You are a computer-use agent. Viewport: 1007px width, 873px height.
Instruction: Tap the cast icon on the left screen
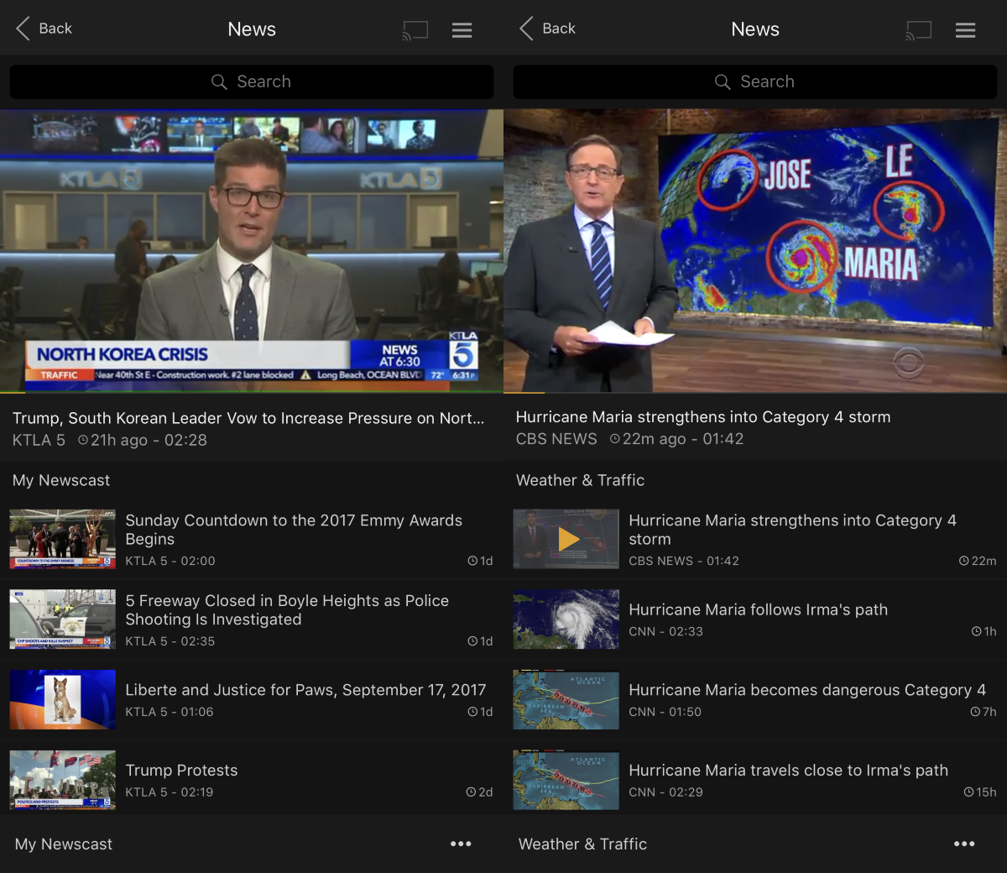415,30
